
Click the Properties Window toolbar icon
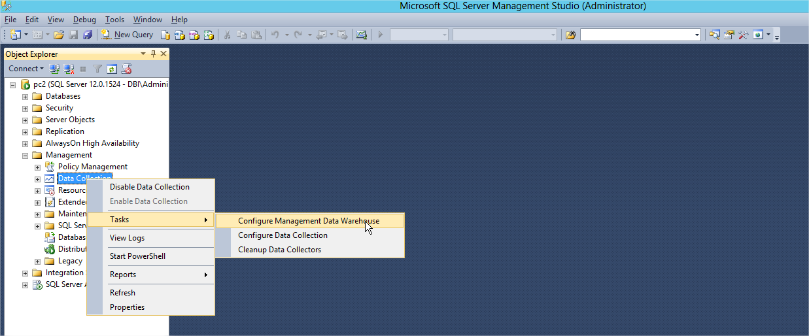tap(729, 35)
